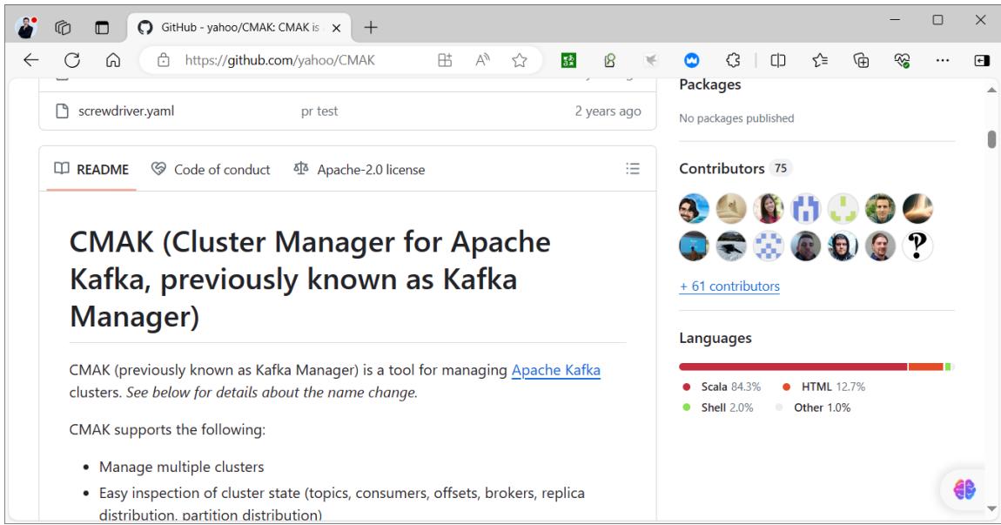This screenshot has width=1001, height=525.
Task: Open the woman contributor avatar in first row
Action: point(769,209)
